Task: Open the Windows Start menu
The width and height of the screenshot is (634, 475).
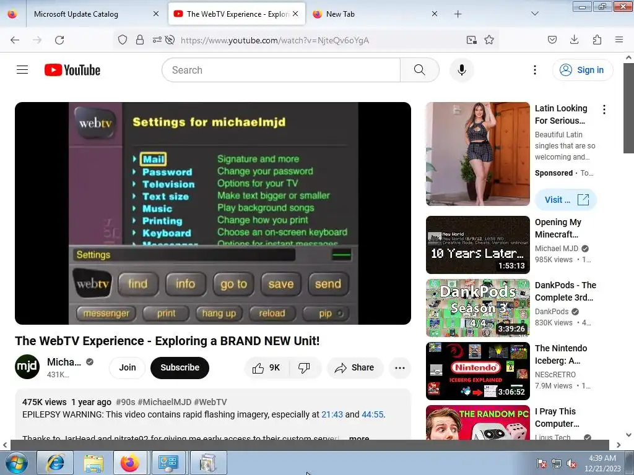Action: (17, 463)
